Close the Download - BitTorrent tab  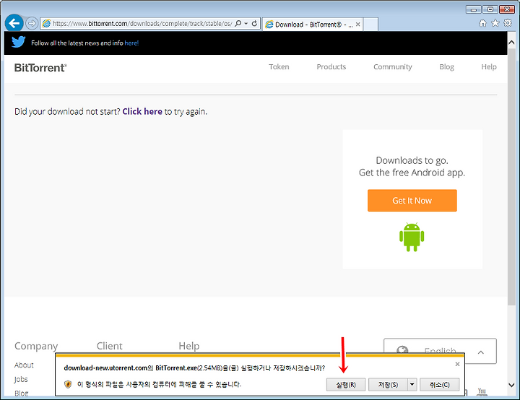[357, 25]
